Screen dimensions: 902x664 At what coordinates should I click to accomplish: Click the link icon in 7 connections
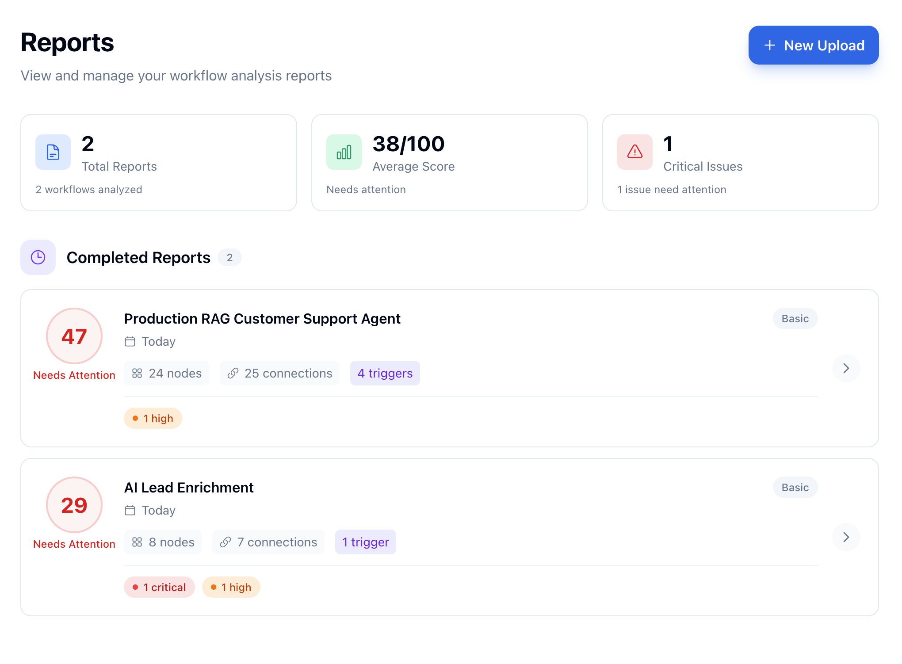(x=225, y=542)
